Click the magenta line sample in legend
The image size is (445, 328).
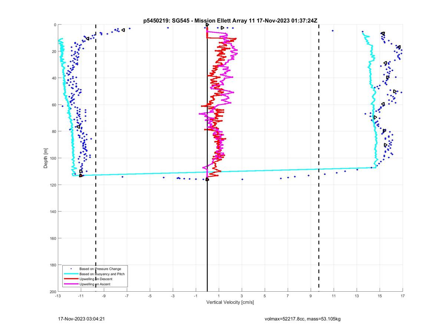[x=71, y=284]
